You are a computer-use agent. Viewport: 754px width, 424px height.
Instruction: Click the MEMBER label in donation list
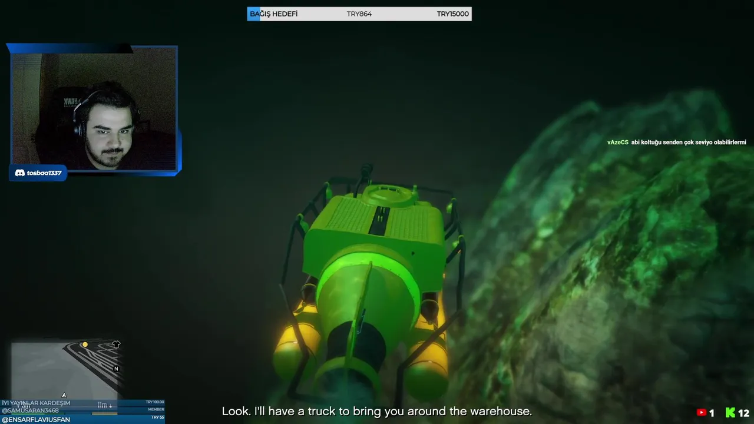(x=156, y=409)
